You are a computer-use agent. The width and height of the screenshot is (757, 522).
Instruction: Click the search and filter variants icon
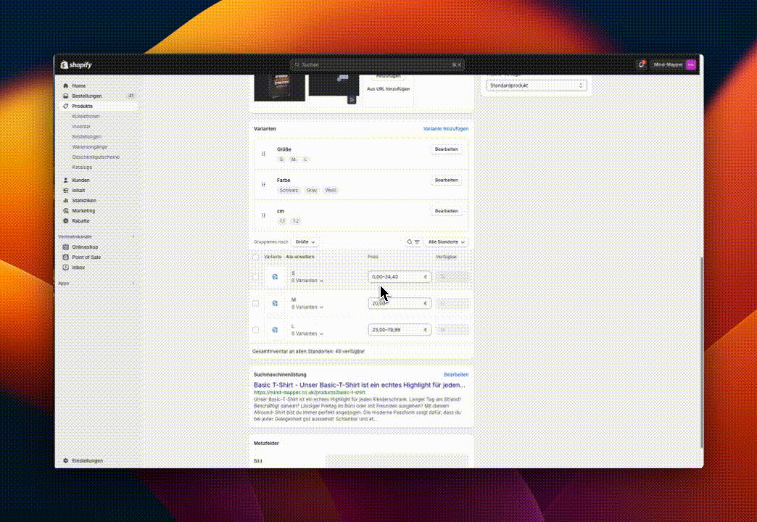(413, 242)
